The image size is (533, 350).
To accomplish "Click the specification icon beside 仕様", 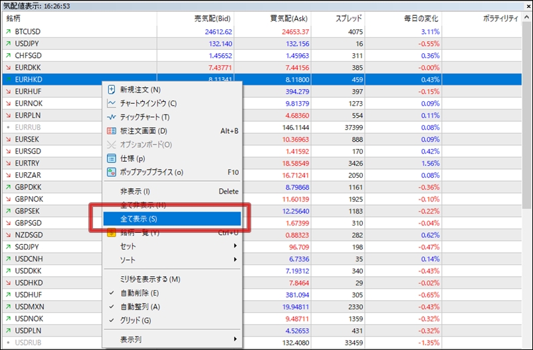I will click(x=111, y=158).
